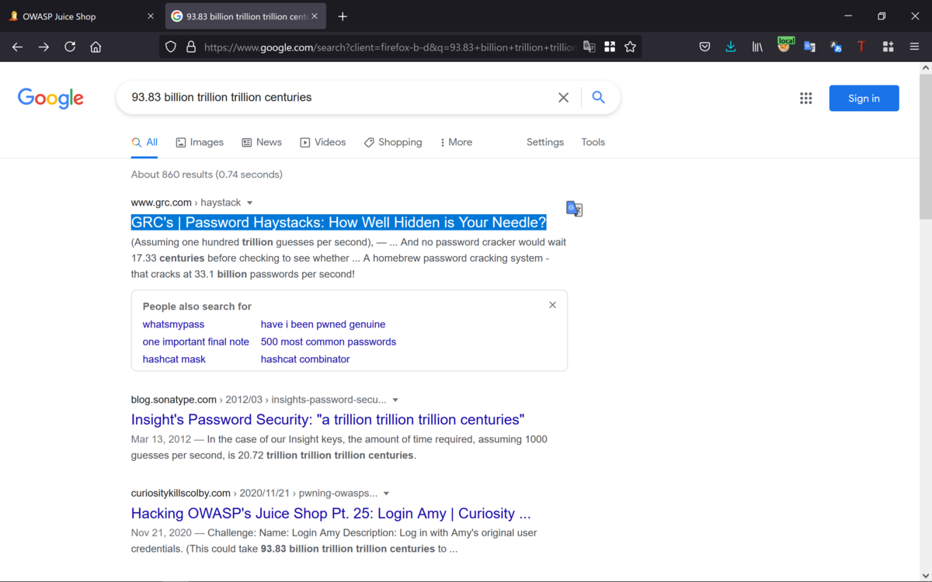
Task: Click 500 most common passwords suggestion
Action: (329, 341)
